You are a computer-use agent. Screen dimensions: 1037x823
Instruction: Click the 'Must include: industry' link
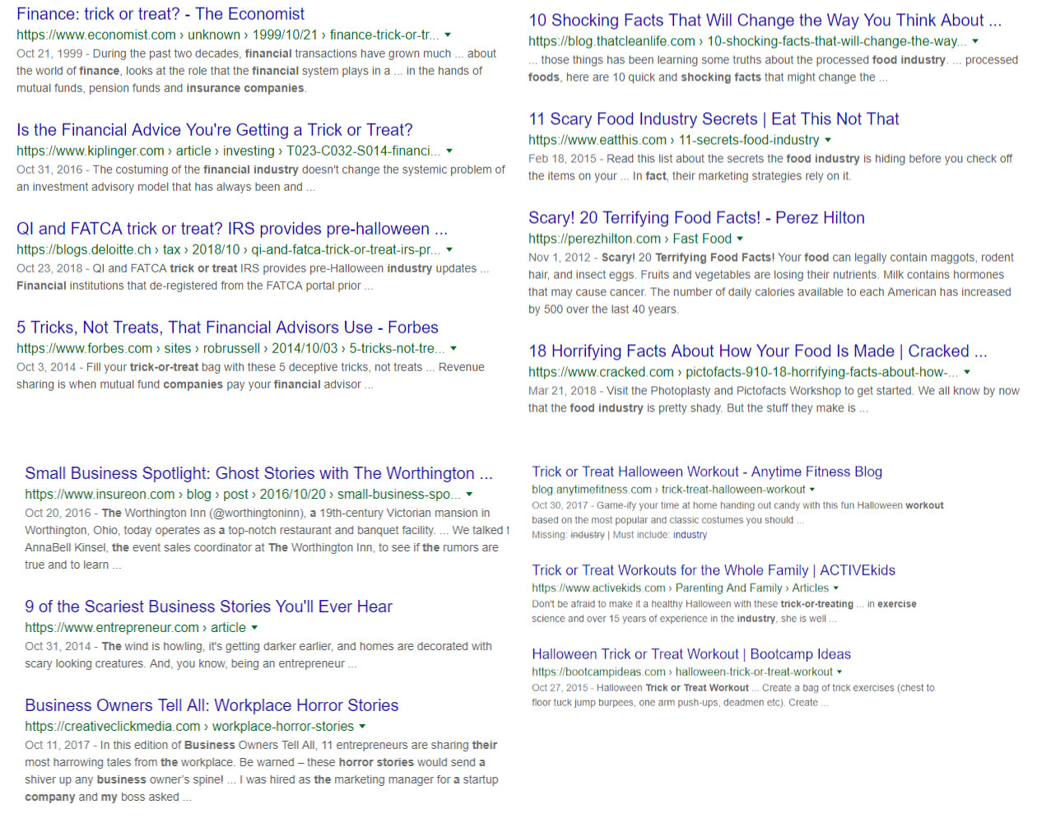pos(690,535)
